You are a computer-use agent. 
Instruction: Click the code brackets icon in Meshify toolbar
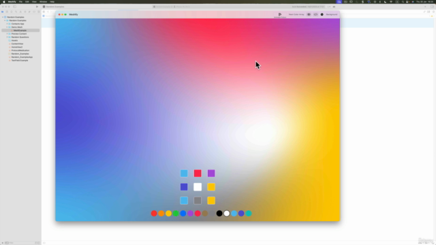tap(315, 14)
